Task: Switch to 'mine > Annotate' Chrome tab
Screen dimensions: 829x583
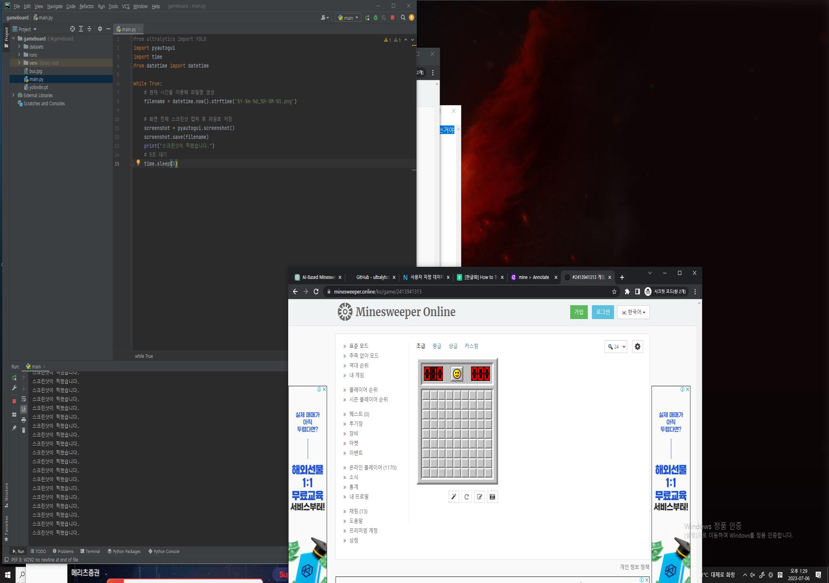Action: [x=534, y=277]
